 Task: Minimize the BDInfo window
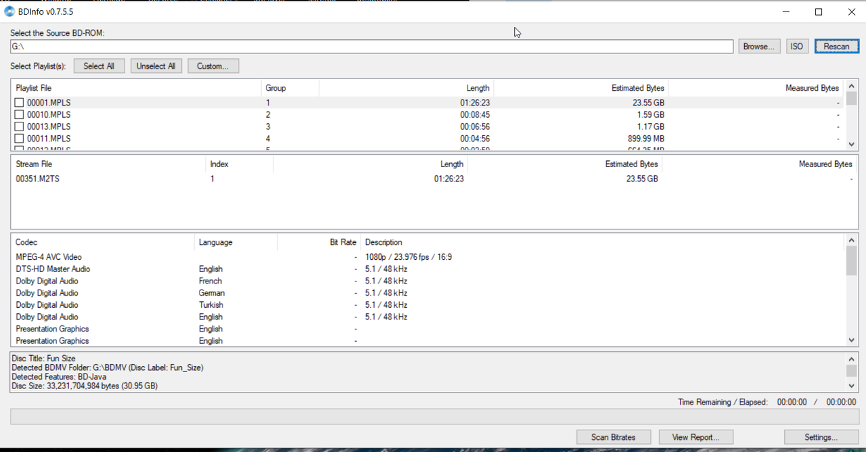coord(786,12)
